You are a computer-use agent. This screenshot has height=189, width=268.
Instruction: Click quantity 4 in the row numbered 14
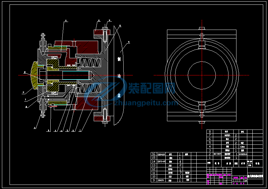coord(180,162)
